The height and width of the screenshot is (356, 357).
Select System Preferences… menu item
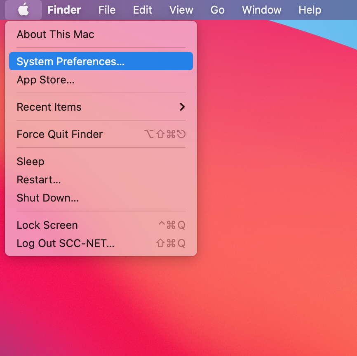(x=101, y=61)
